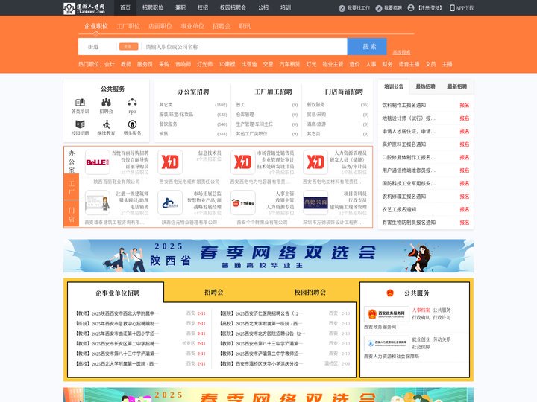Open 【教师】2025年西安市曲江第十四小学 listing
The height and width of the screenshot is (402, 537).
click(x=115, y=334)
